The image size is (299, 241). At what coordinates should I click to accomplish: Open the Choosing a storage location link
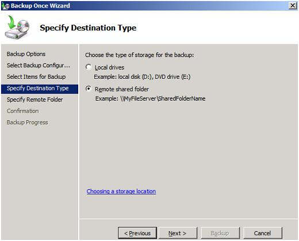(x=121, y=191)
